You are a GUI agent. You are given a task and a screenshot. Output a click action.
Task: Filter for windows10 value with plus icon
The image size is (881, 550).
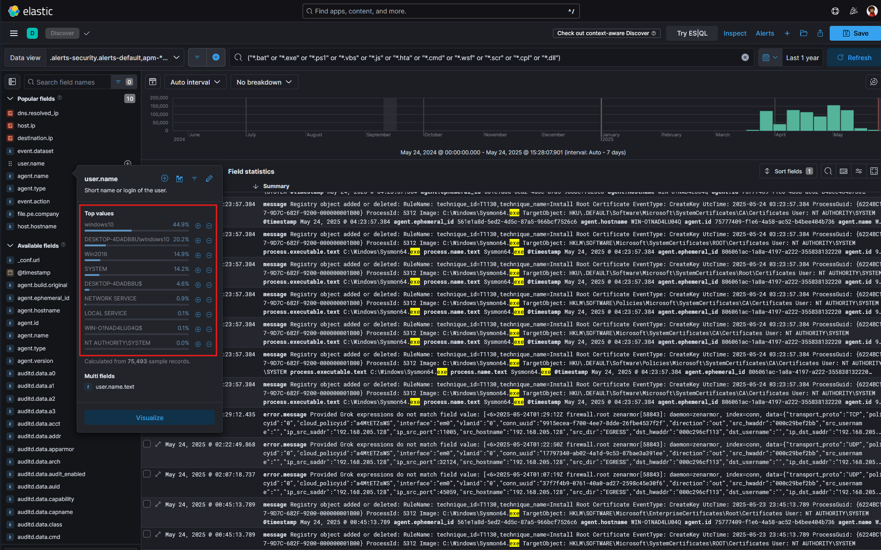[x=198, y=226]
